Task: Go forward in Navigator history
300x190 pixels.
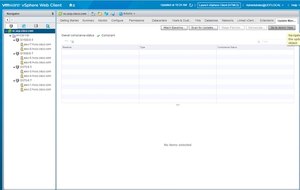Action: click(x=12, y=20)
